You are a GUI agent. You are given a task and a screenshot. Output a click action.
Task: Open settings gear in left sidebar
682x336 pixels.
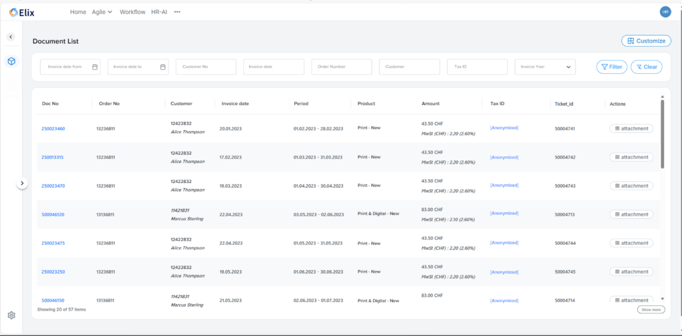11,315
